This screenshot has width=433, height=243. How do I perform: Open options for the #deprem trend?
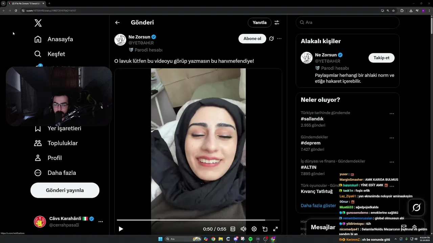pos(392,138)
